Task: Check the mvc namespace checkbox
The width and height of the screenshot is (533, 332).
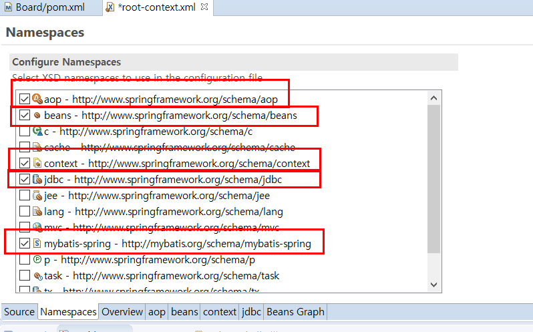Action: pyautogui.click(x=25, y=226)
